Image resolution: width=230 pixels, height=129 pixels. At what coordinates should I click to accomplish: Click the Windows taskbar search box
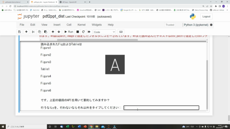click(x=26, y=126)
